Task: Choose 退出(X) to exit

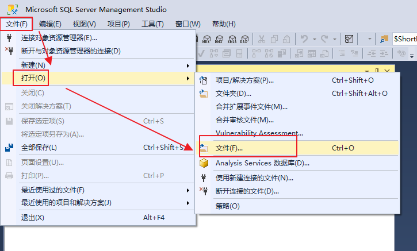Action: (33, 218)
